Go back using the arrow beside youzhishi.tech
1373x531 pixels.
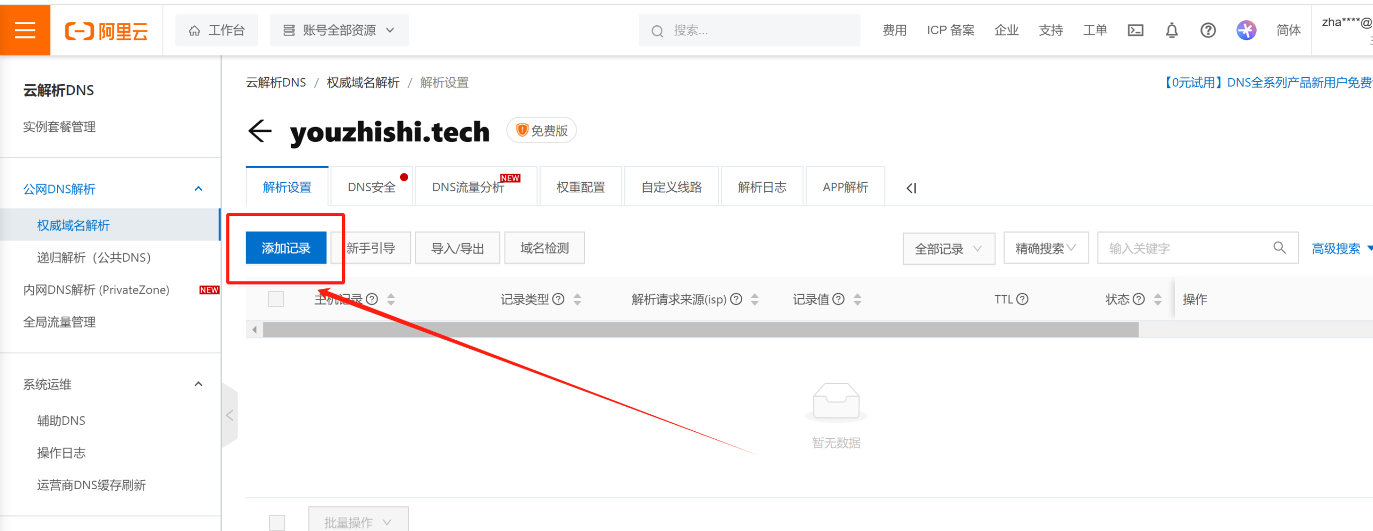260,131
